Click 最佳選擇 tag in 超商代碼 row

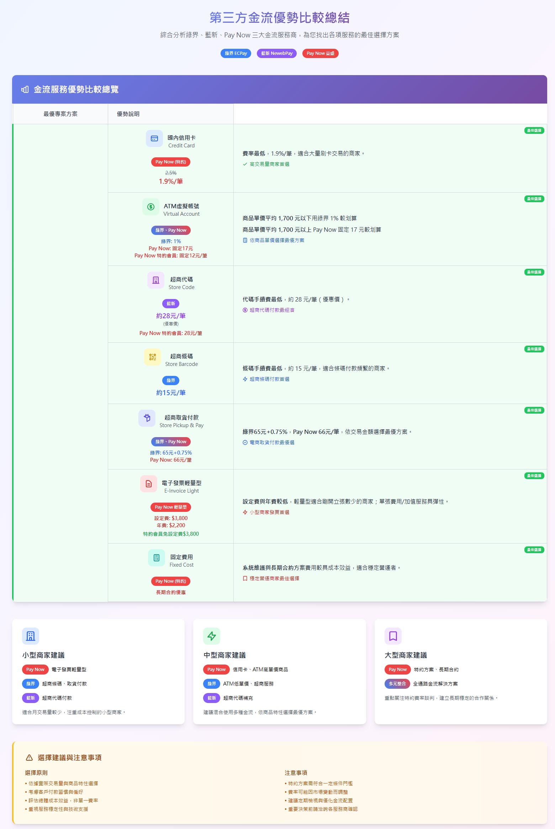(534, 272)
